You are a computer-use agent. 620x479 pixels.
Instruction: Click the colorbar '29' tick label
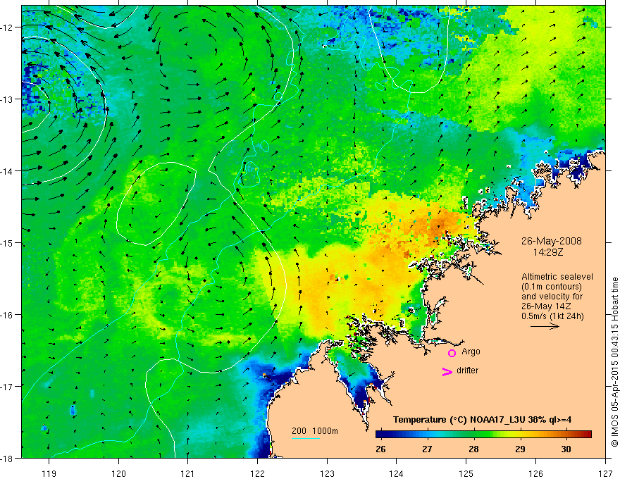pyautogui.click(x=520, y=449)
